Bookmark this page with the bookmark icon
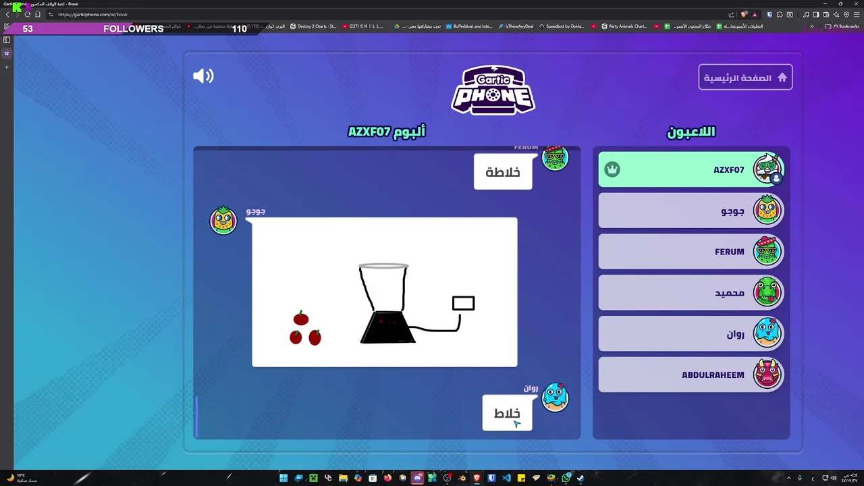Viewport: 864px width, 486px height. point(37,14)
